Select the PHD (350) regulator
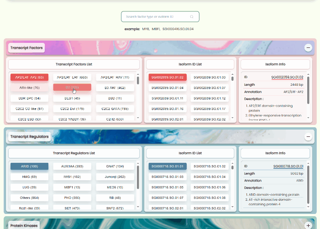Image resolution: width=320 pixels, height=229 pixels. click(x=72, y=198)
